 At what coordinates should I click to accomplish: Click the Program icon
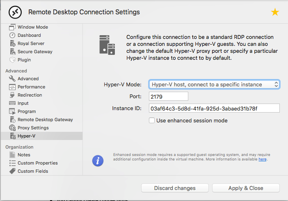point(12,111)
